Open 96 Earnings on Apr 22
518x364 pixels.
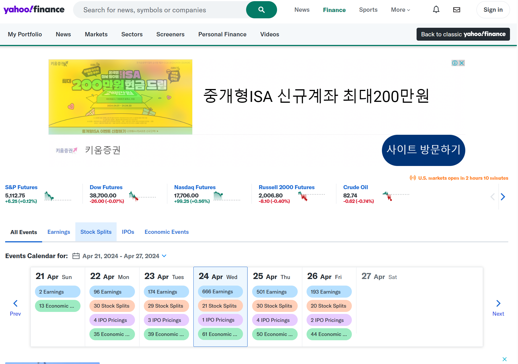(112, 292)
